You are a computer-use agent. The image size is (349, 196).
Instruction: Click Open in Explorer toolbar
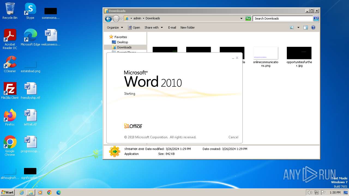[x=134, y=27]
